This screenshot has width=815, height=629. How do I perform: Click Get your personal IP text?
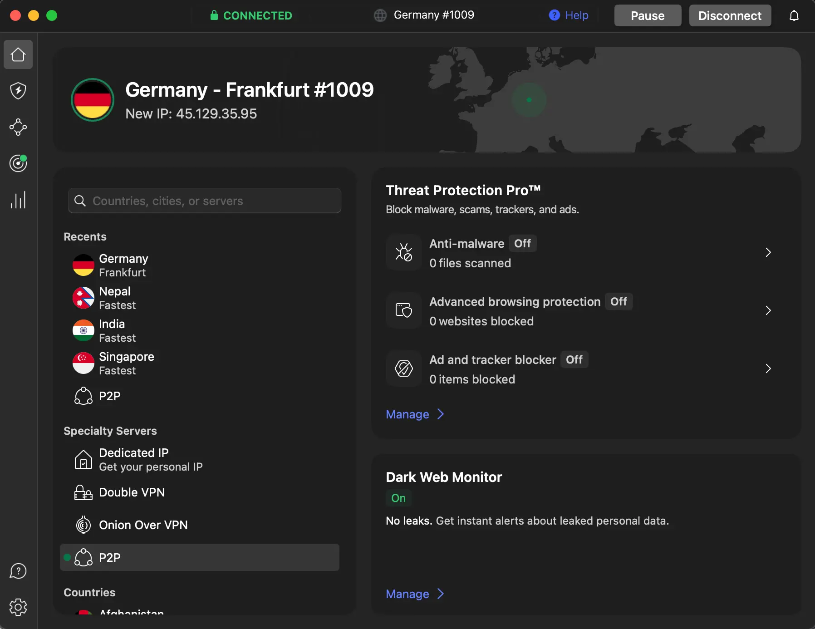[151, 467]
